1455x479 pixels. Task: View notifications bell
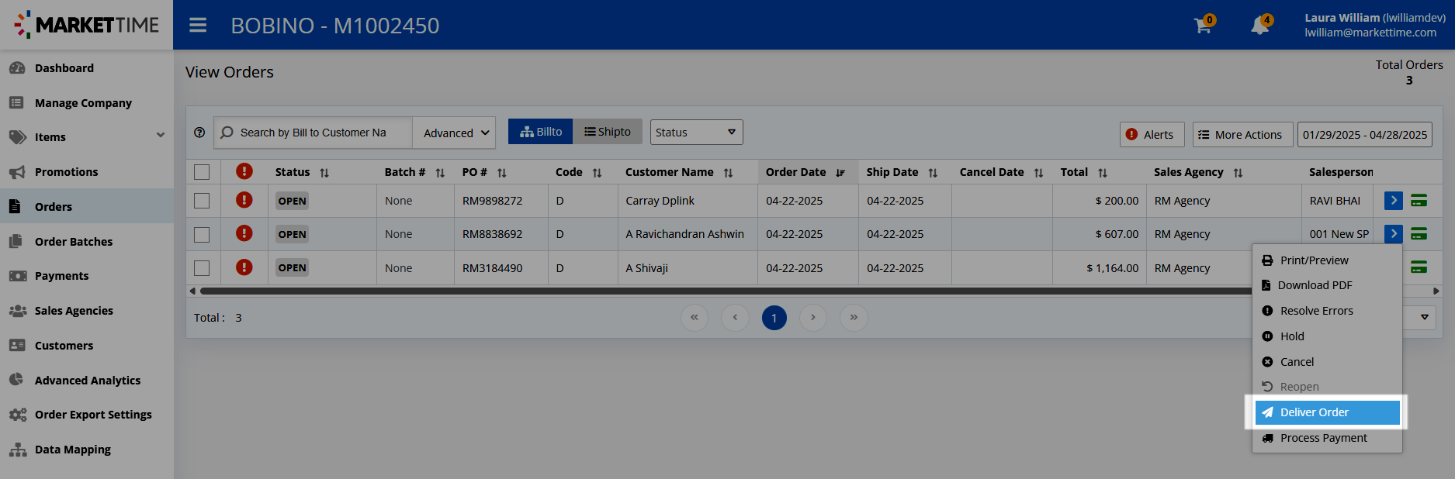pos(1261,25)
